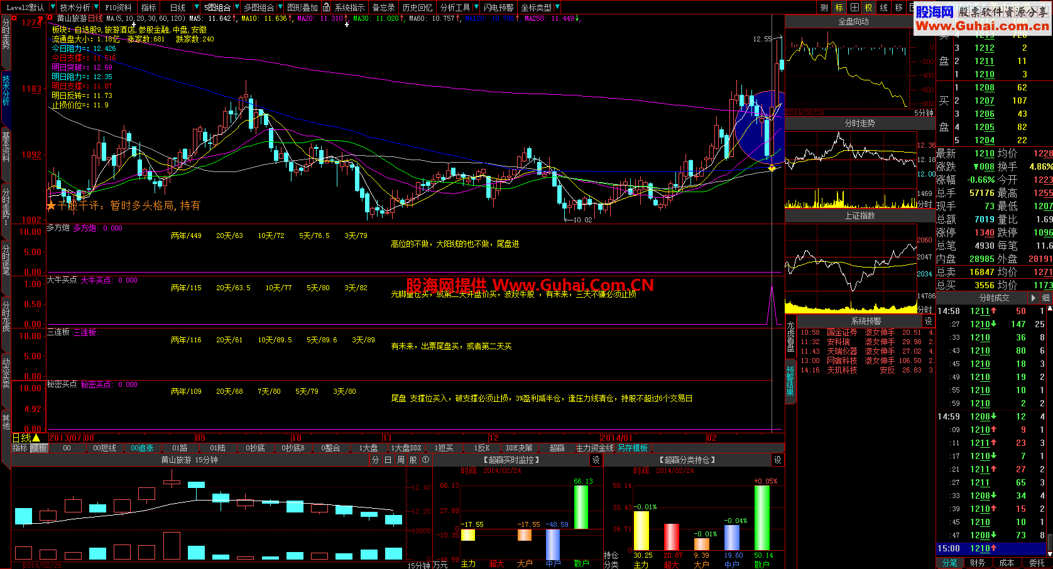Click the gear icon next to 黄山旅游日线
The image size is (1053, 569).
[x=50, y=18]
